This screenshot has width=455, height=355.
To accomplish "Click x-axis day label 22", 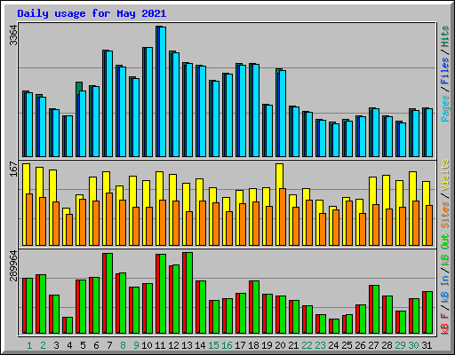I will (307, 345).
